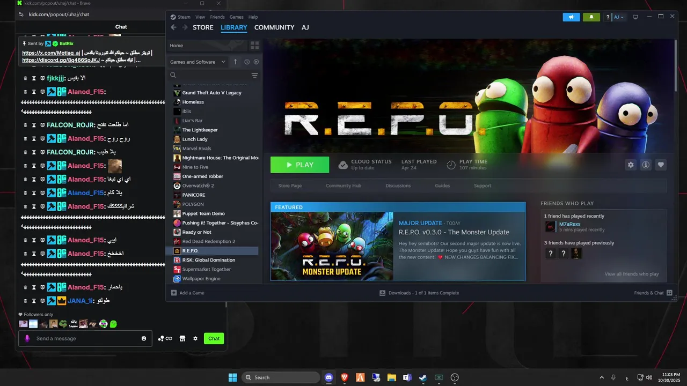Viewport: 687px width, 386px height.
Task: Click the Steam help question mark icon
Action: coord(608,17)
